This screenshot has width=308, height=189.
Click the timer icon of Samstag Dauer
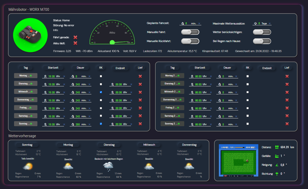tap(73, 116)
